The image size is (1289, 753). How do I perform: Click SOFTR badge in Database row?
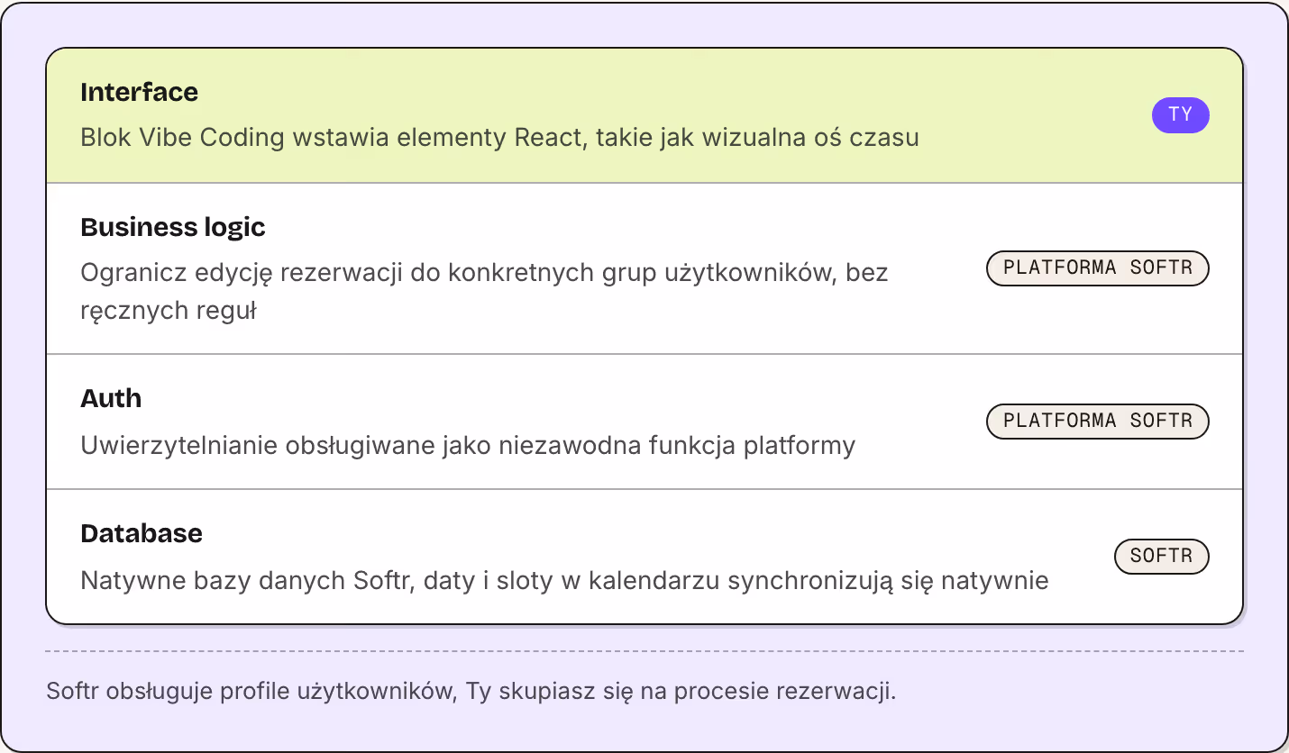[x=1162, y=557]
